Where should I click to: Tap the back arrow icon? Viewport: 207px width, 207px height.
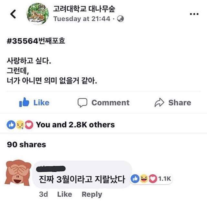[x=13, y=14]
